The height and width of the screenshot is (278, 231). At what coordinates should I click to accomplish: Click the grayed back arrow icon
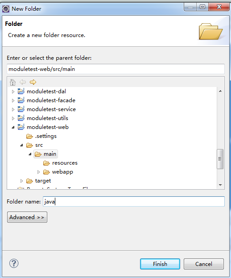[23, 82]
